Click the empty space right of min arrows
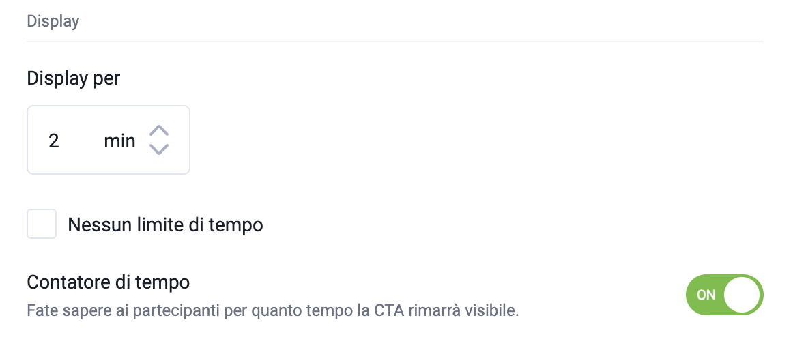Viewport: 793px width, 363px height. coord(179,140)
